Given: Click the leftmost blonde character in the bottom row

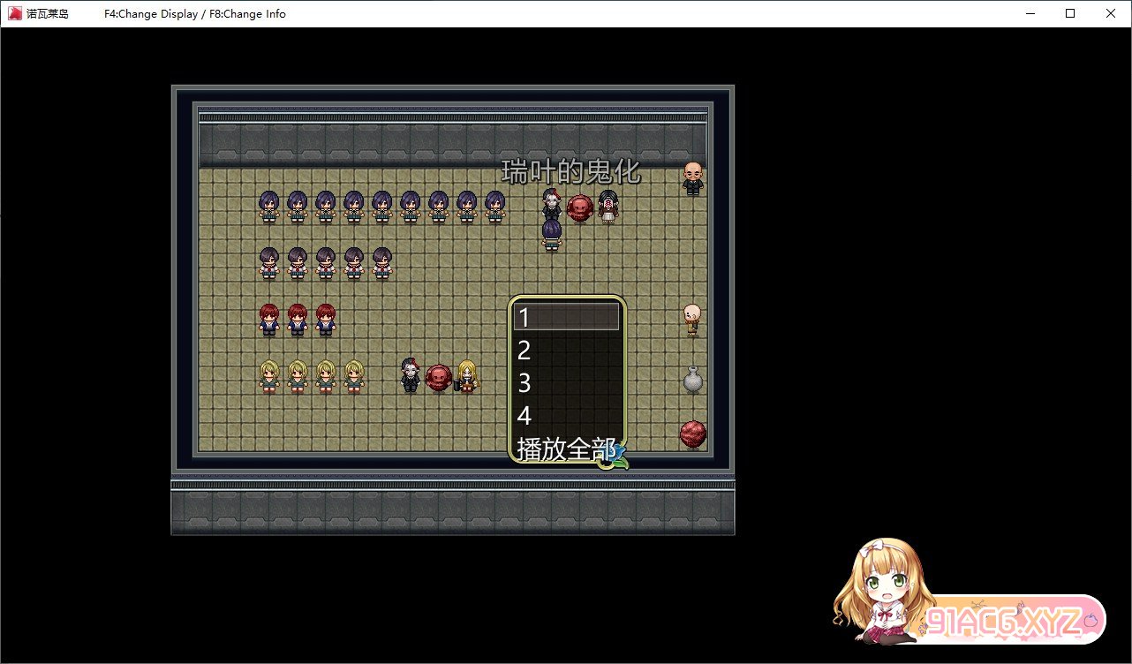Looking at the screenshot, I should pyautogui.click(x=269, y=376).
